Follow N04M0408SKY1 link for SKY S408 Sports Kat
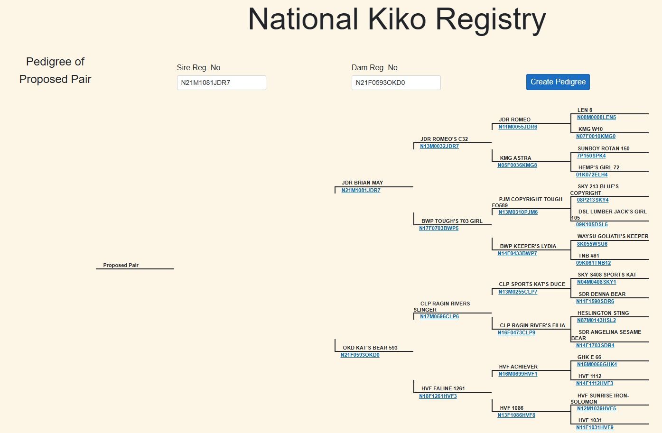Viewport: 662px width, 433px height. [x=597, y=282]
